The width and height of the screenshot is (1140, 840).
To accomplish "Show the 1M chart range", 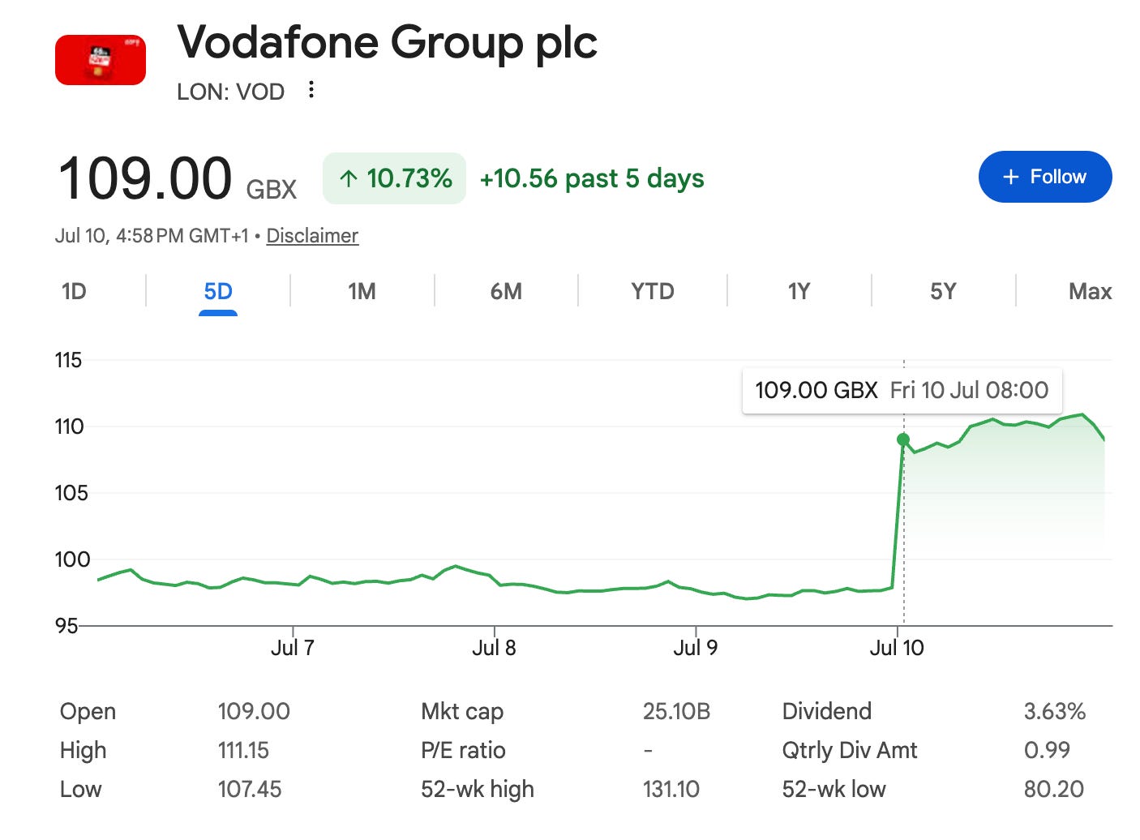I will tap(362, 291).
